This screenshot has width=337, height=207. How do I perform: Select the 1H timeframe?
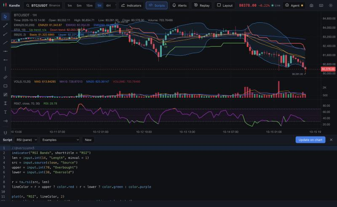(99, 5)
